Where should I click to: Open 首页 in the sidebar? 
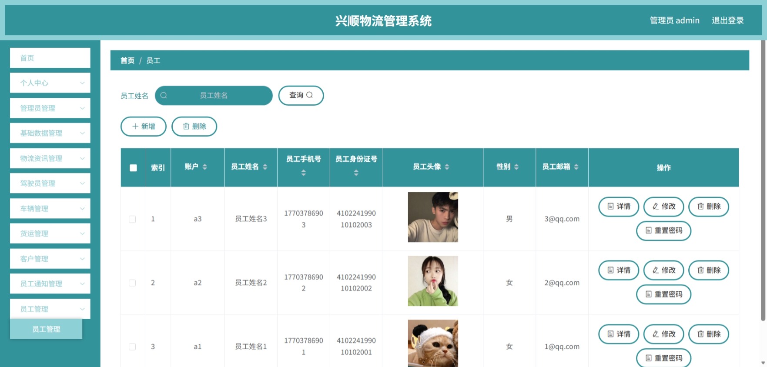coord(50,58)
